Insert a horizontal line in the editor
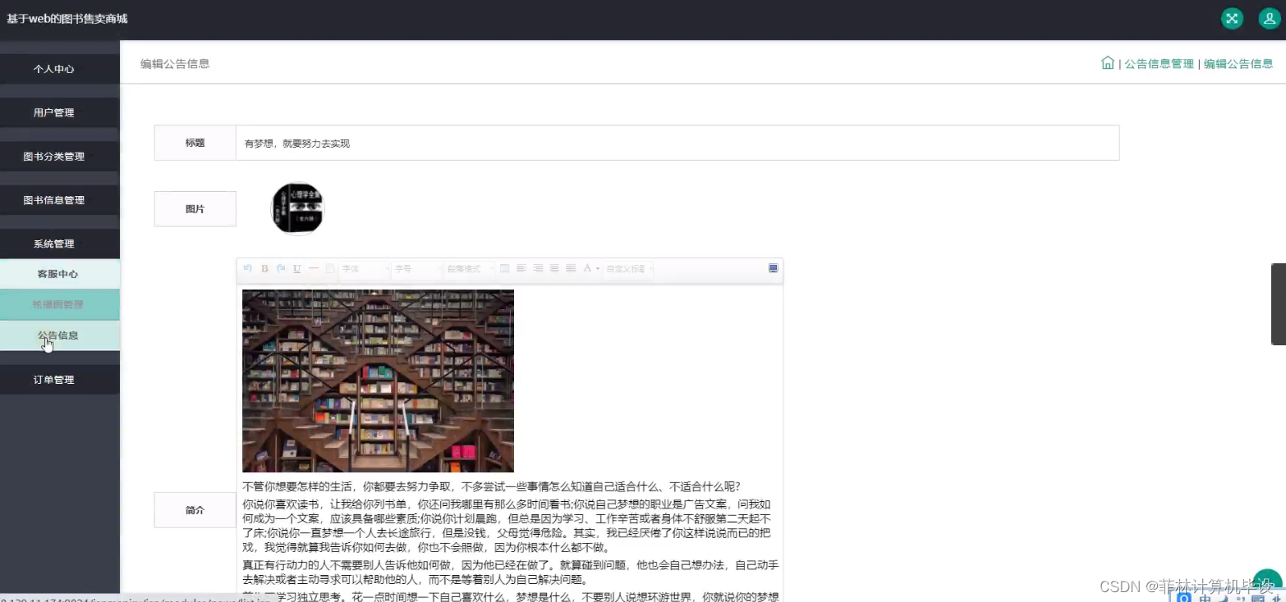The image size is (1286, 602). coord(312,269)
